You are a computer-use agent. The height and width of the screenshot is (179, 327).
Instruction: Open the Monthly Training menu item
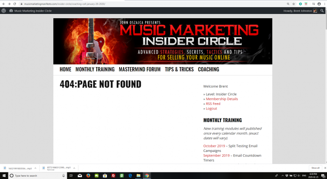(95, 69)
